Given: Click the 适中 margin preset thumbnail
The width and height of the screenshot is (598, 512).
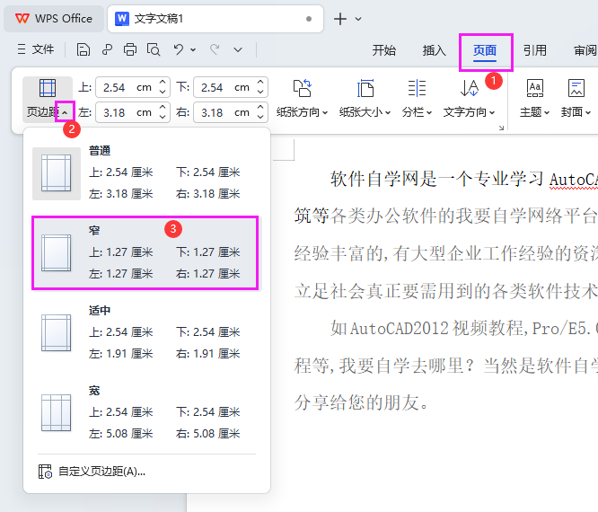Looking at the screenshot, I should tap(57, 332).
